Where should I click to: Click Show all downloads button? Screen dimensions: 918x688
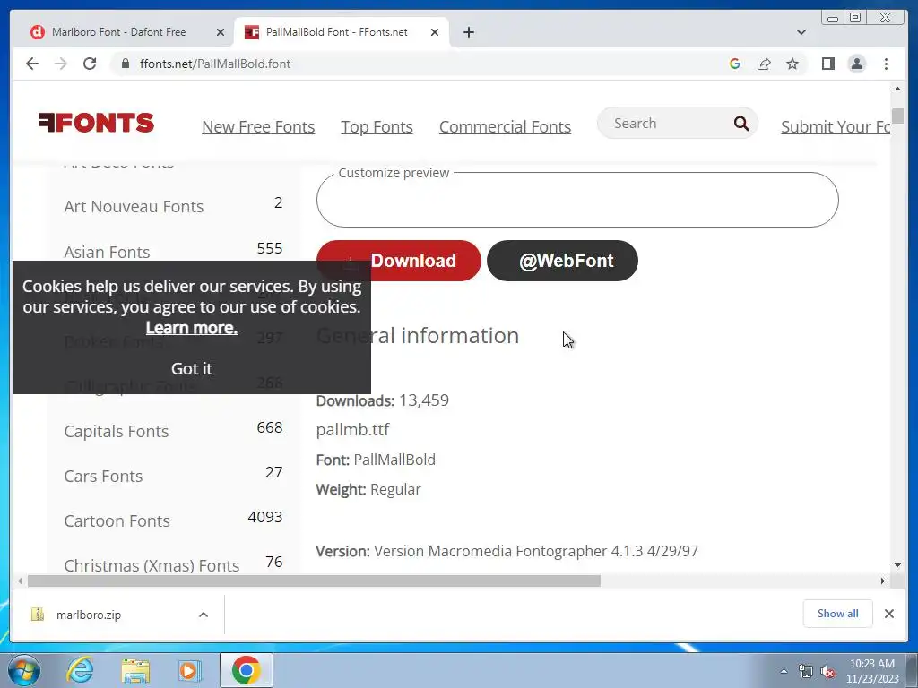(838, 613)
